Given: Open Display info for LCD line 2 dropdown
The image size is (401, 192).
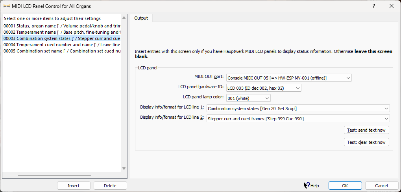Looking at the screenshot, I should (x=298, y=118).
